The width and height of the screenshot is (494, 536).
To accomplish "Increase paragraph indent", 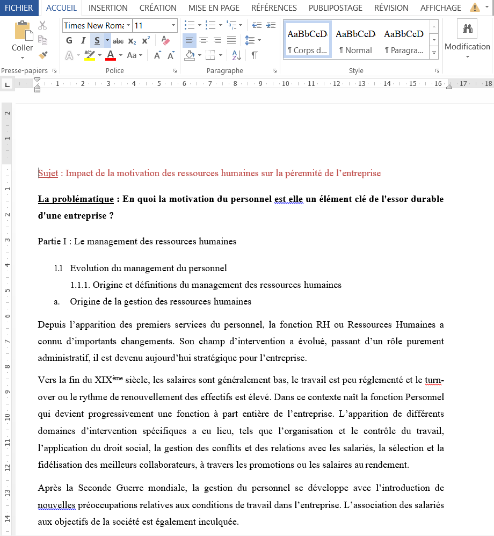I will [271, 25].
